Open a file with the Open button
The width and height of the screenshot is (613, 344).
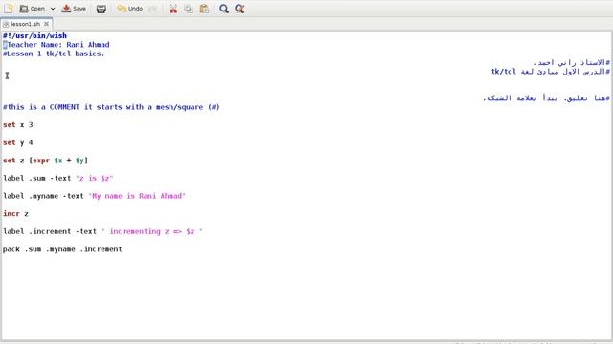coord(32,9)
